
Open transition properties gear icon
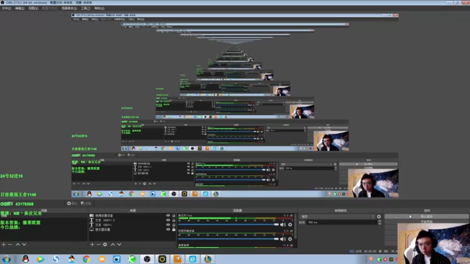coord(379,216)
